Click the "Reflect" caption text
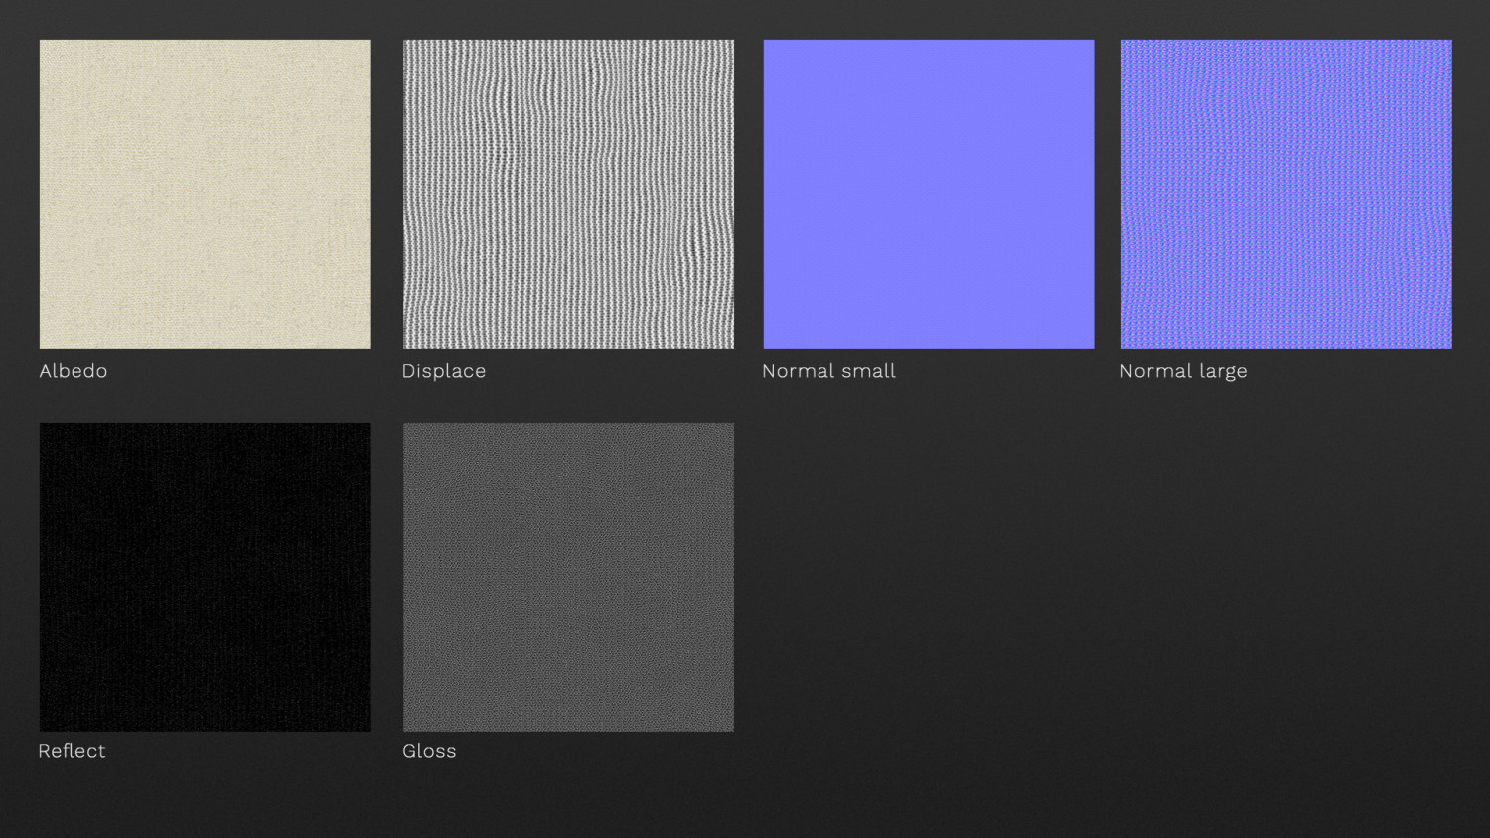The width and height of the screenshot is (1490, 838). pyautogui.click(x=72, y=751)
